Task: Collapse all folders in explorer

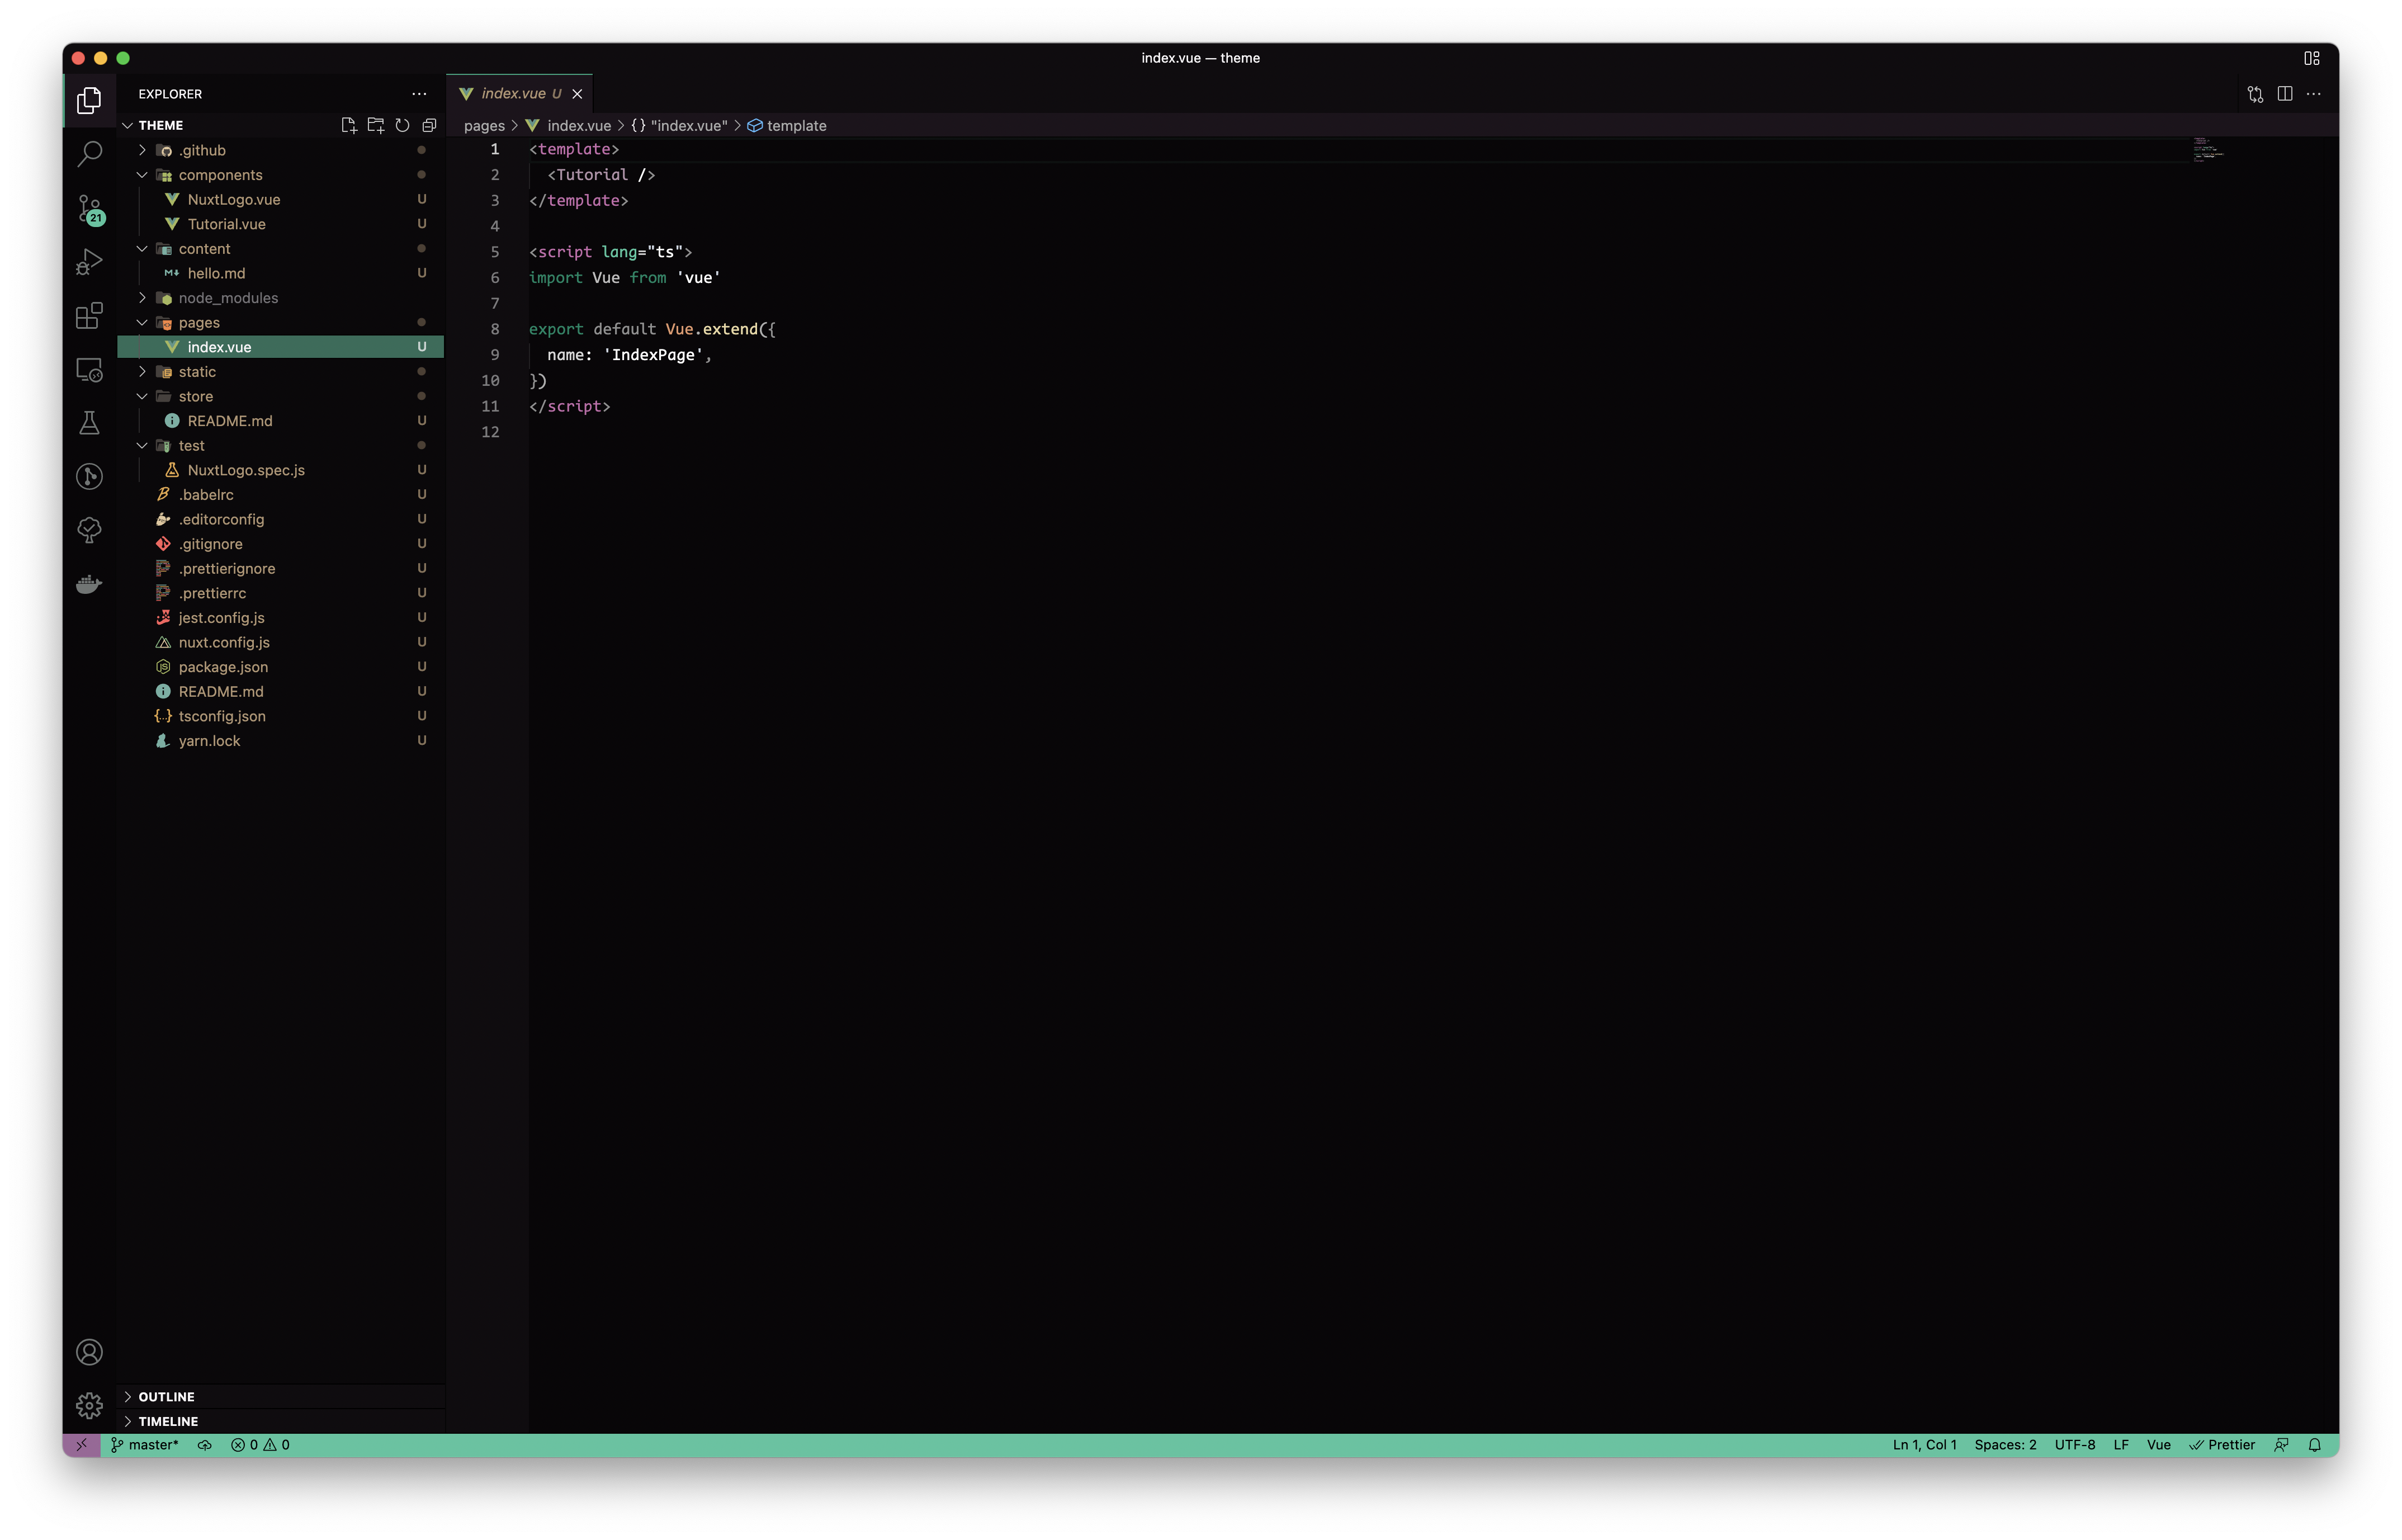Action: (429, 125)
